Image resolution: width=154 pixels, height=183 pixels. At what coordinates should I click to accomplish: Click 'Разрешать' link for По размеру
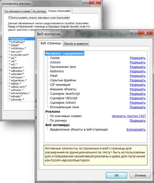[x=137, y=121]
